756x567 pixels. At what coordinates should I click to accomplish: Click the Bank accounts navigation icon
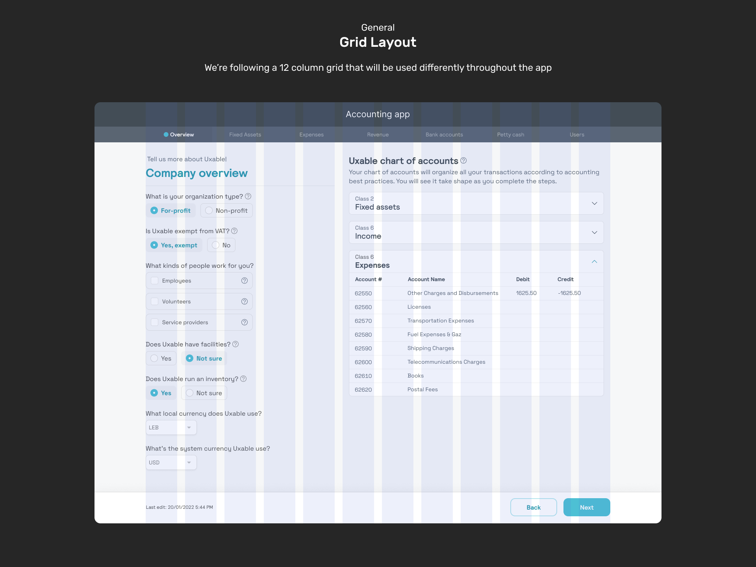pyautogui.click(x=444, y=134)
